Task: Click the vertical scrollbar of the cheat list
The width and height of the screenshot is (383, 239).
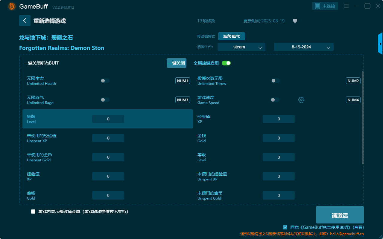Action: point(363,118)
